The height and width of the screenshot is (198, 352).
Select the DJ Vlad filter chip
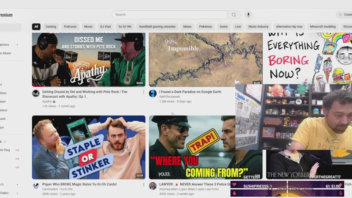click(x=105, y=27)
